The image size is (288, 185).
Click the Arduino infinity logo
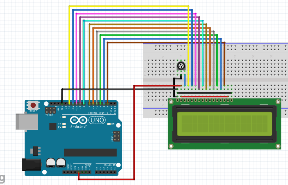pos(79,120)
